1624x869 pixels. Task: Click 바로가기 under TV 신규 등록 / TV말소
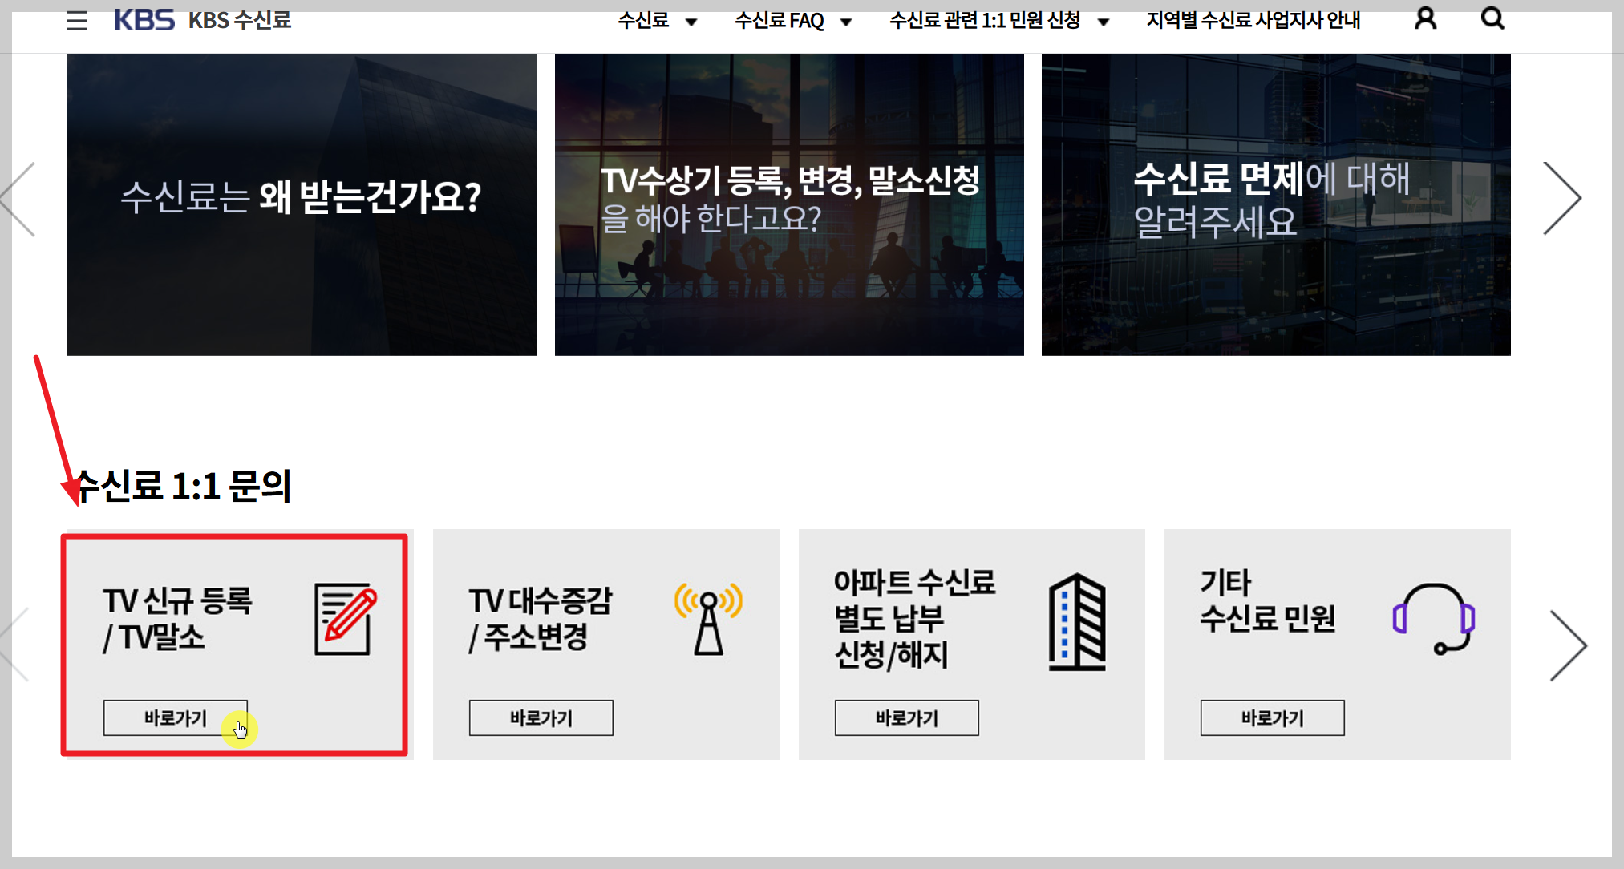point(176,717)
